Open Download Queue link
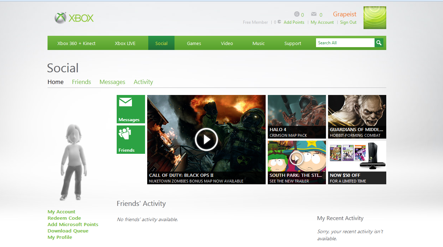Viewport: 443px width, 247px height. pyautogui.click(x=68, y=231)
